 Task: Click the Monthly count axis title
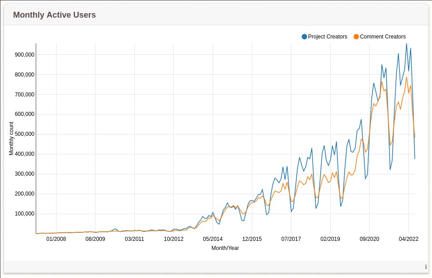pyautogui.click(x=11, y=139)
